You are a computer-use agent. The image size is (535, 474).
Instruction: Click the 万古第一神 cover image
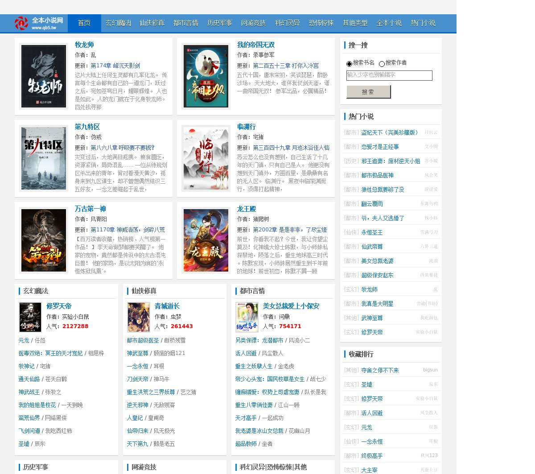pyautogui.click(x=44, y=240)
